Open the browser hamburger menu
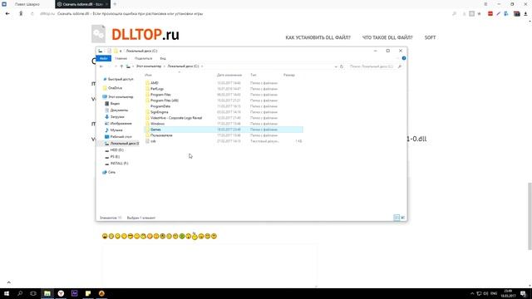 tap(485, 4)
